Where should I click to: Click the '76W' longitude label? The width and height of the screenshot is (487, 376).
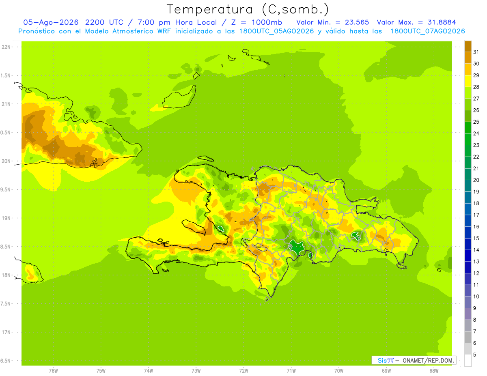(x=53, y=371)
